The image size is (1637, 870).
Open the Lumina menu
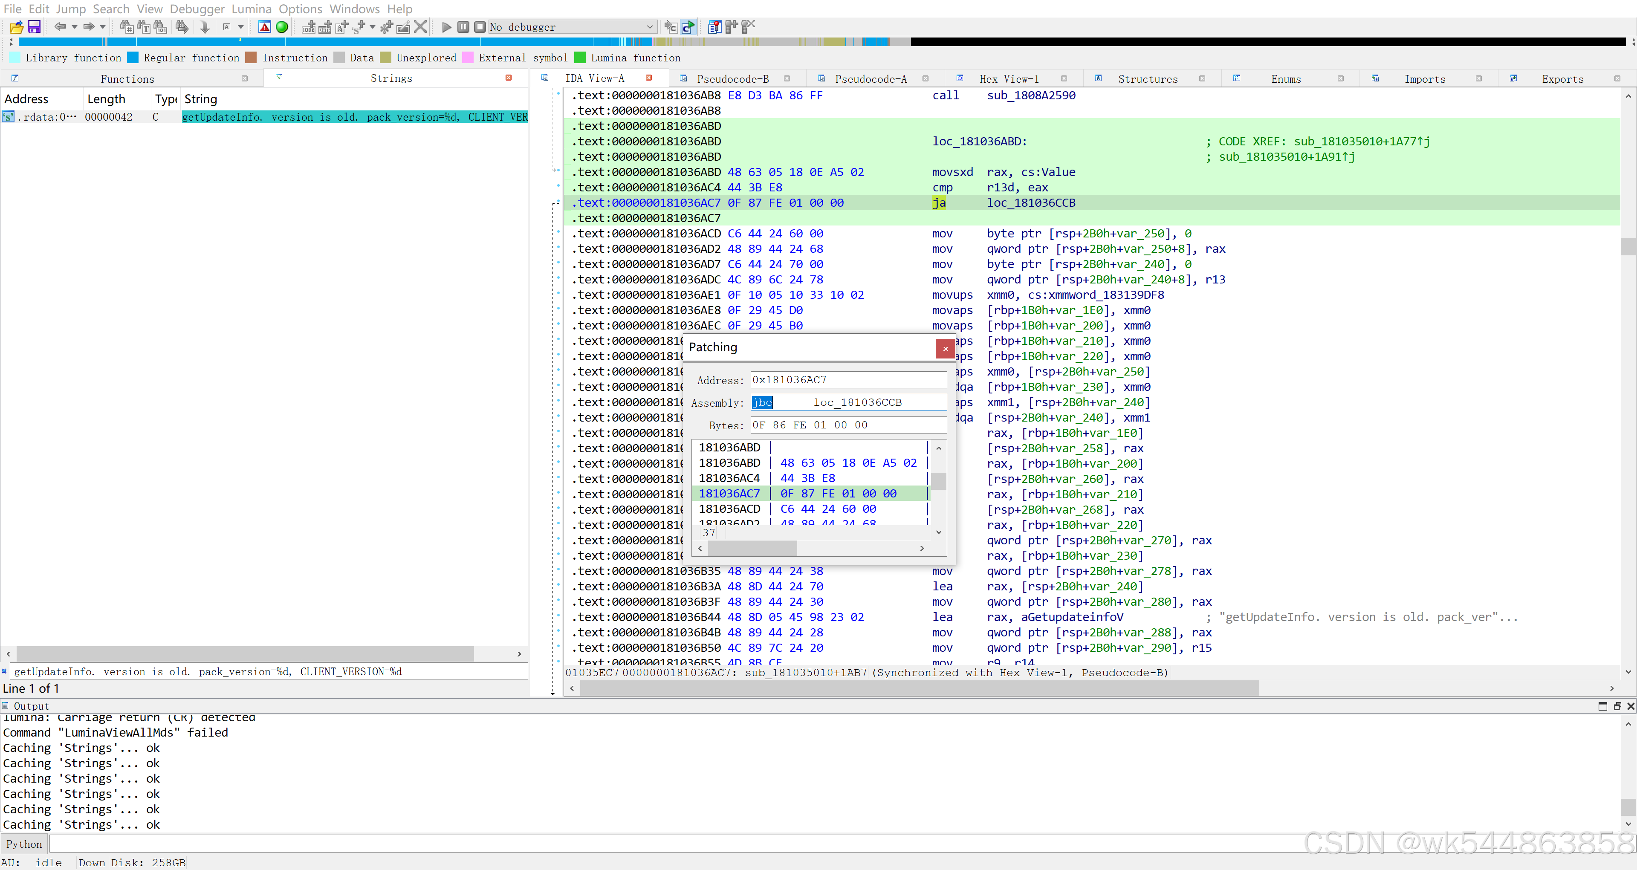coord(251,9)
